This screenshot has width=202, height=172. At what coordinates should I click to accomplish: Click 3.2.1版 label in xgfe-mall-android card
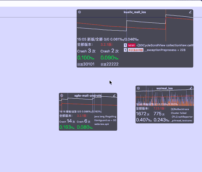coord(82,116)
